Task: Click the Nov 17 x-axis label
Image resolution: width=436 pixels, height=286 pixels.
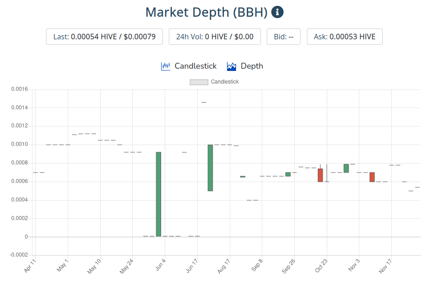Action: click(x=385, y=266)
